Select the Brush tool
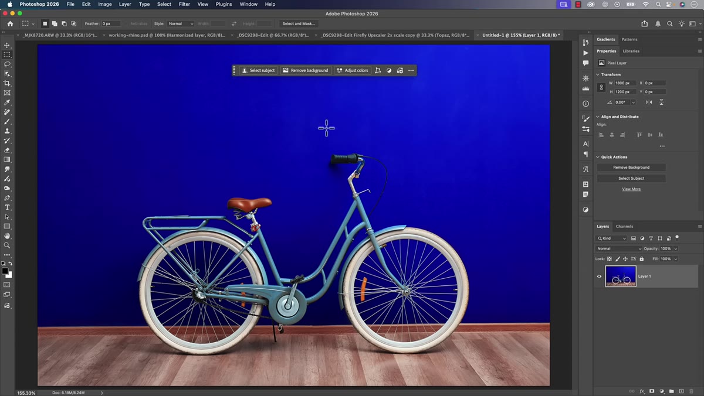The width and height of the screenshot is (704, 396). tap(7, 122)
